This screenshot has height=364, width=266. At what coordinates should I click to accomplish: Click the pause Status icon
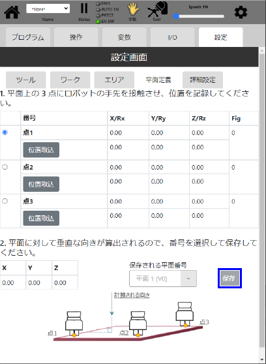point(84,8)
